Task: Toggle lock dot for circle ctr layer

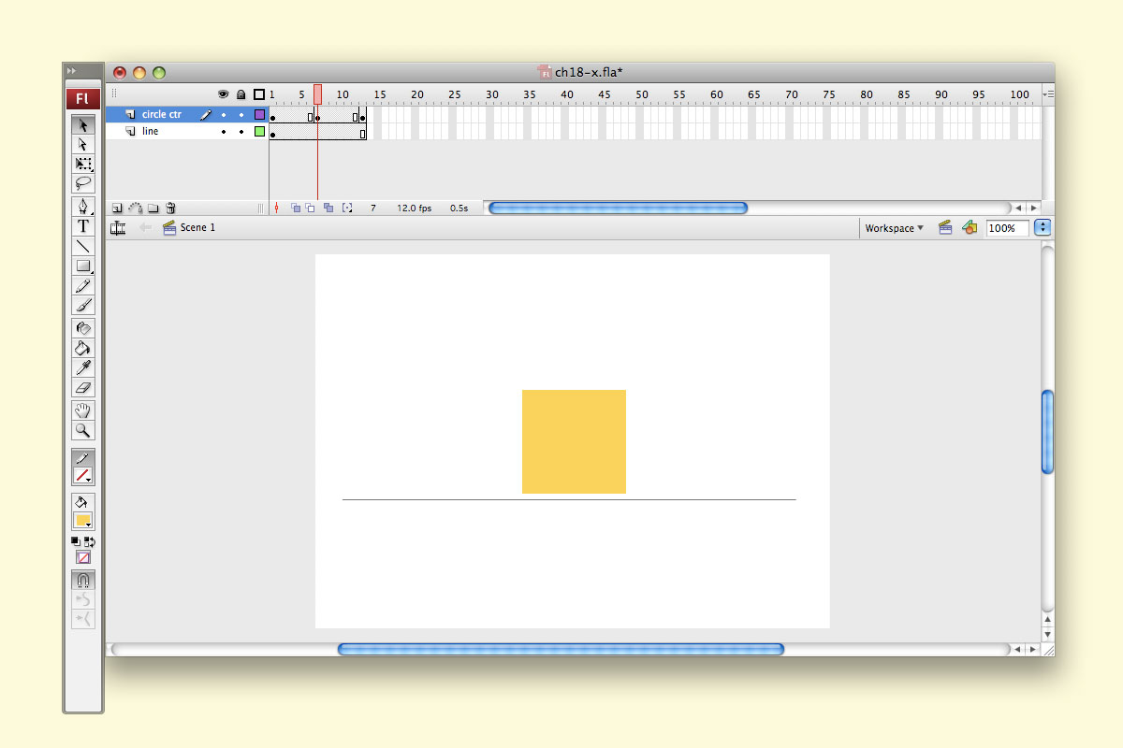Action: tap(241, 115)
